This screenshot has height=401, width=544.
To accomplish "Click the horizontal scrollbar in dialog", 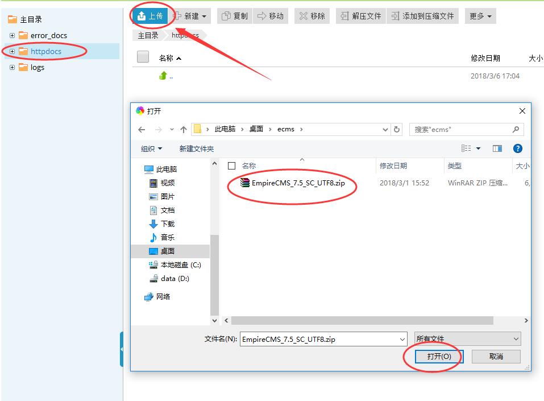I will [x=362, y=320].
